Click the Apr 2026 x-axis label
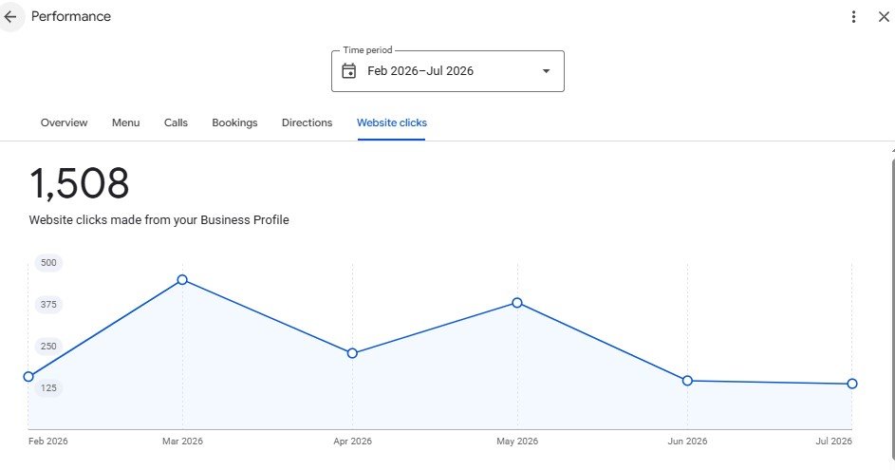The height and width of the screenshot is (470, 895). pos(352,441)
